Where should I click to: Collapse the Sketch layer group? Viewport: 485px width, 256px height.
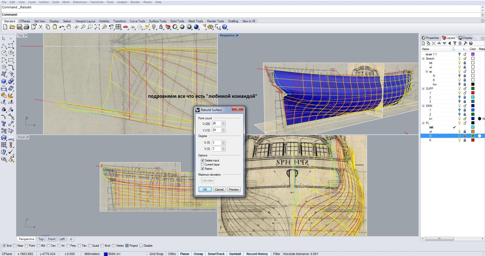423,59
